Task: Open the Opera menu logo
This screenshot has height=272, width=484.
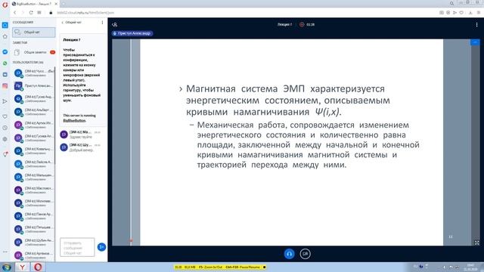Action: pyautogui.click(x=5, y=5)
